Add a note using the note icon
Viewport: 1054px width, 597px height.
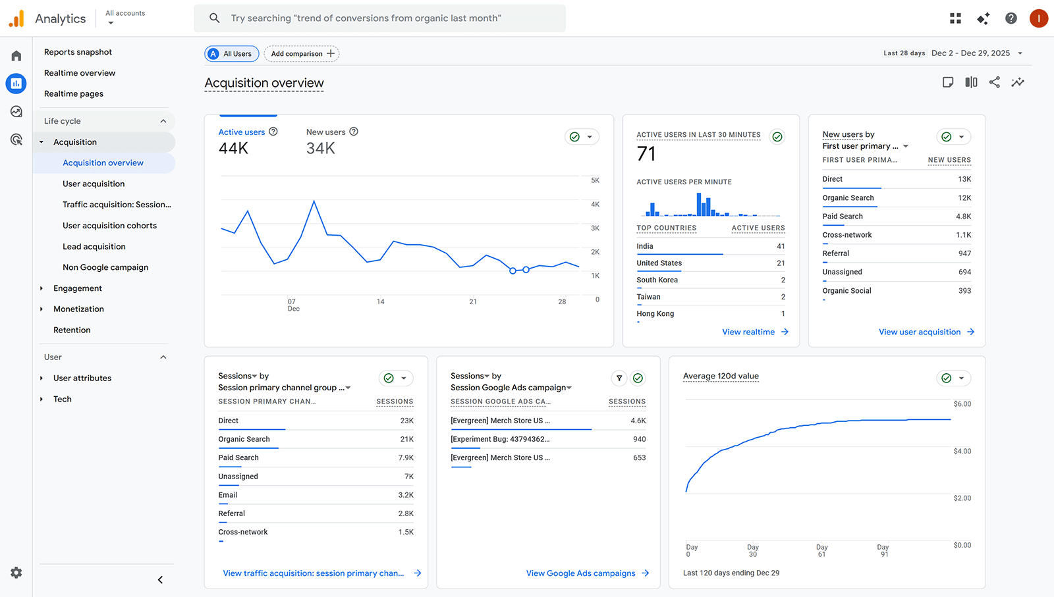(948, 82)
